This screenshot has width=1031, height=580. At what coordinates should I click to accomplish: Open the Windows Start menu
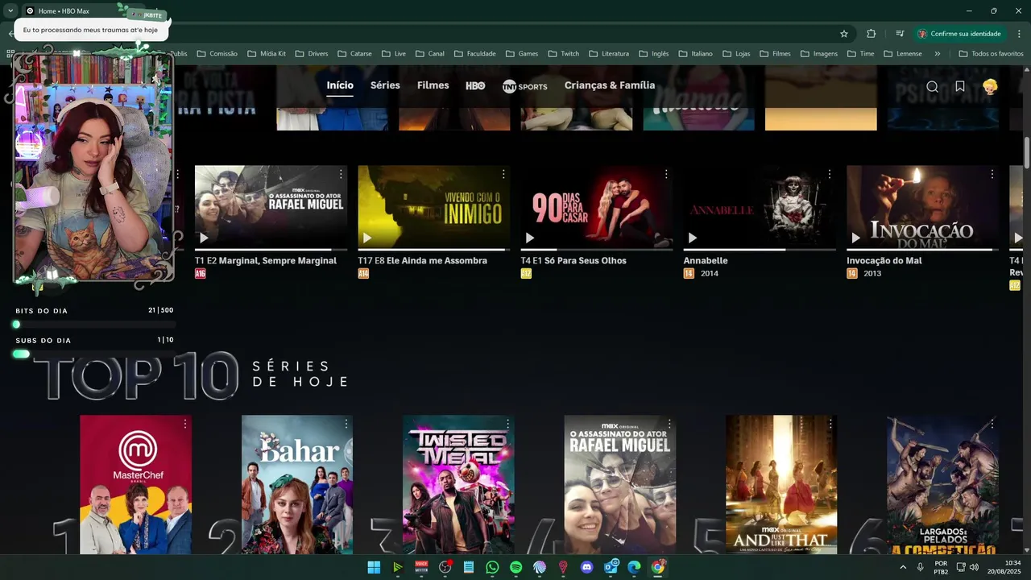374,567
